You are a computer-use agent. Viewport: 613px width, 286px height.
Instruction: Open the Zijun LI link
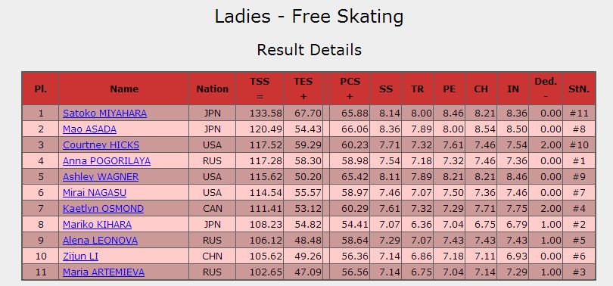tap(80, 256)
